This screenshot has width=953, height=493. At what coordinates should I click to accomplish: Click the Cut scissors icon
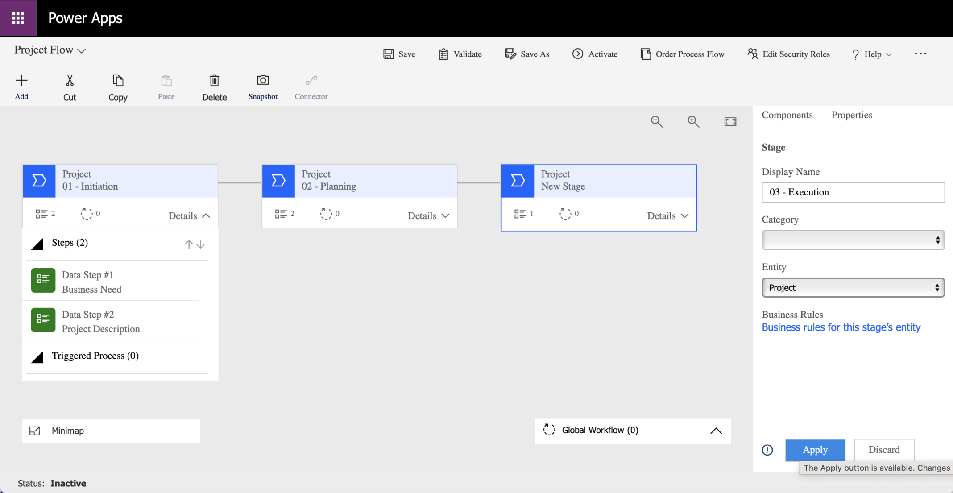(70, 81)
